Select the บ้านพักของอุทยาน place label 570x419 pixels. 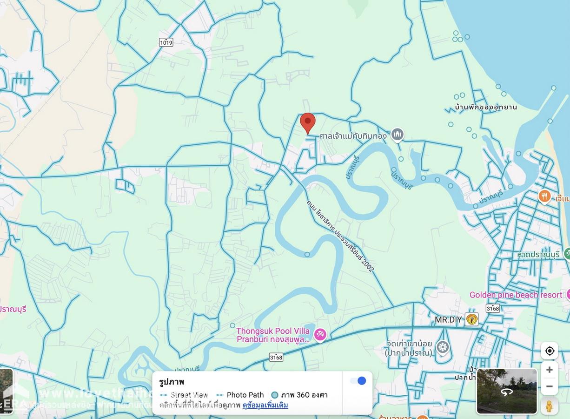(x=486, y=107)
